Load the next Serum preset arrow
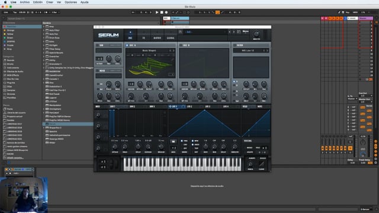 pos(234,32)
